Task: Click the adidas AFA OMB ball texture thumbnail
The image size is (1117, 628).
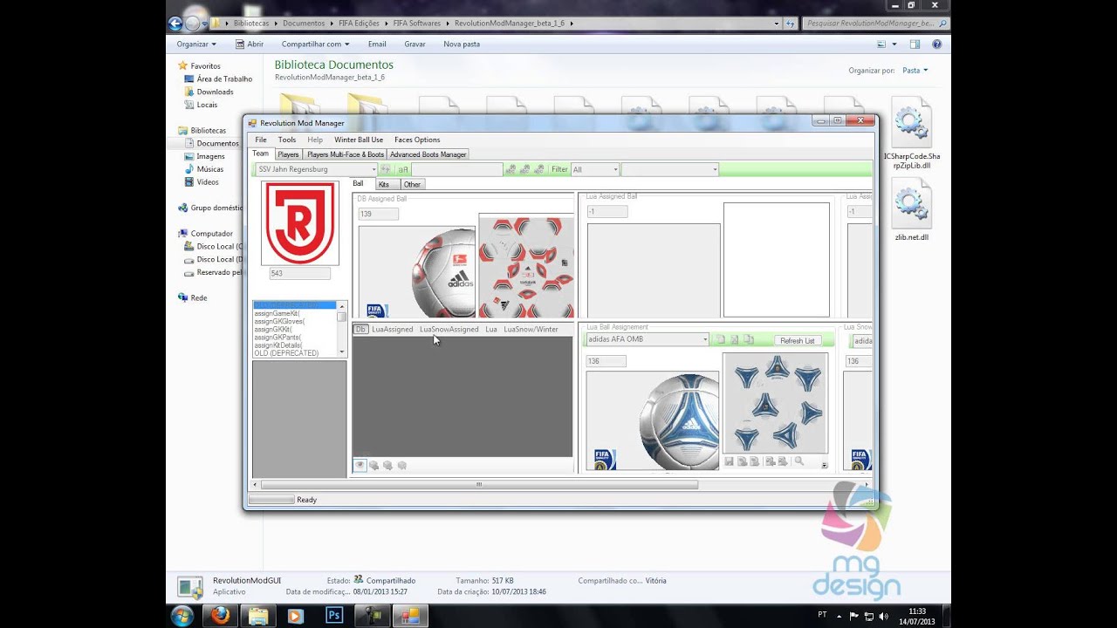Action: (x=776, y=404)
